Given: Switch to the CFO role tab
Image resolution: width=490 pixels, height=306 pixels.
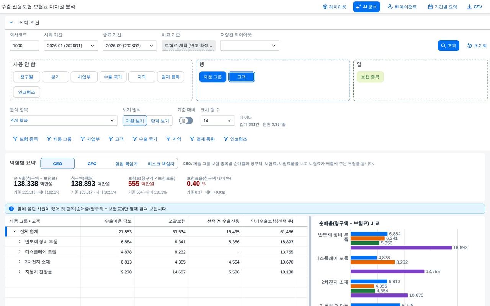Looking at the screenshot, I should tap(92, 164).
